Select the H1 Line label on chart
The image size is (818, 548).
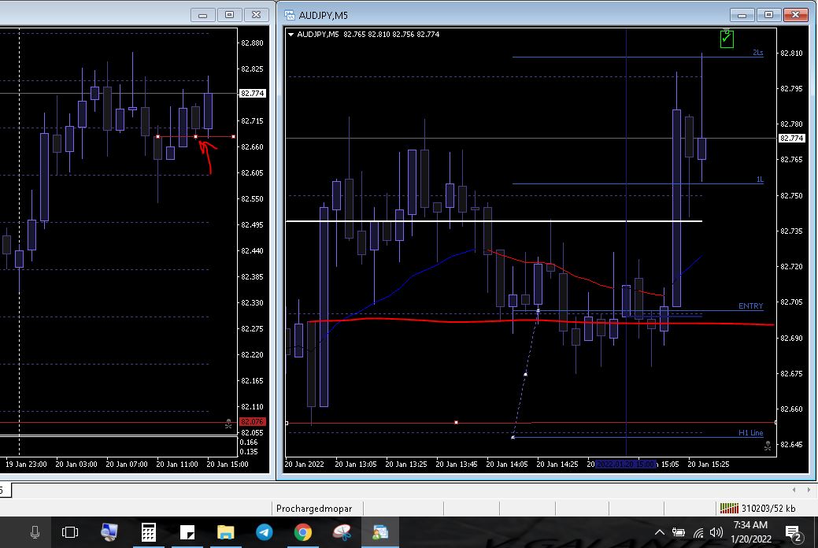pos(750,433)
